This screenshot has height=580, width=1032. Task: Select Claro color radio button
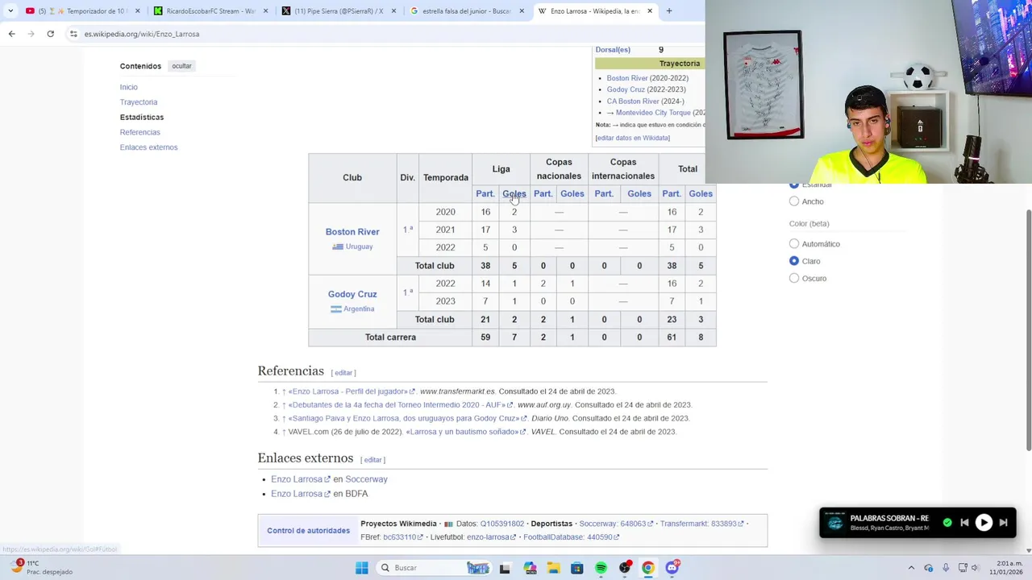(794, 261)
